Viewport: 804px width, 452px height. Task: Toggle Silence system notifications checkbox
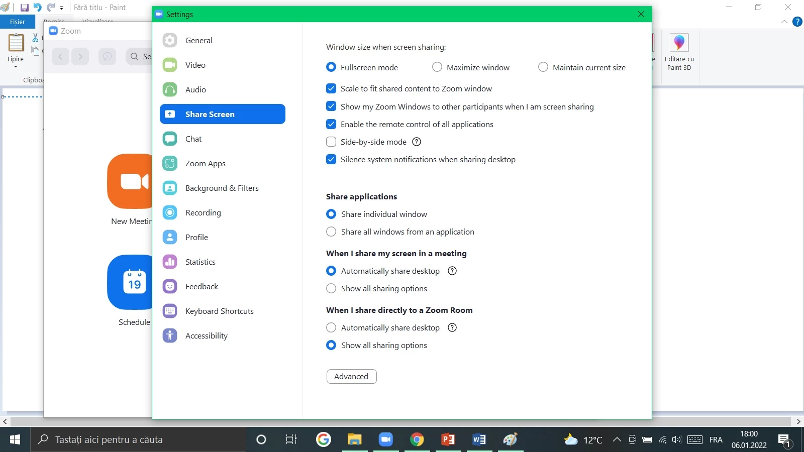tap(331, 159)
